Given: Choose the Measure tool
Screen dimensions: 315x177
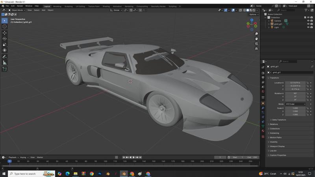Looking at the screenshot, I should [5, 63].
